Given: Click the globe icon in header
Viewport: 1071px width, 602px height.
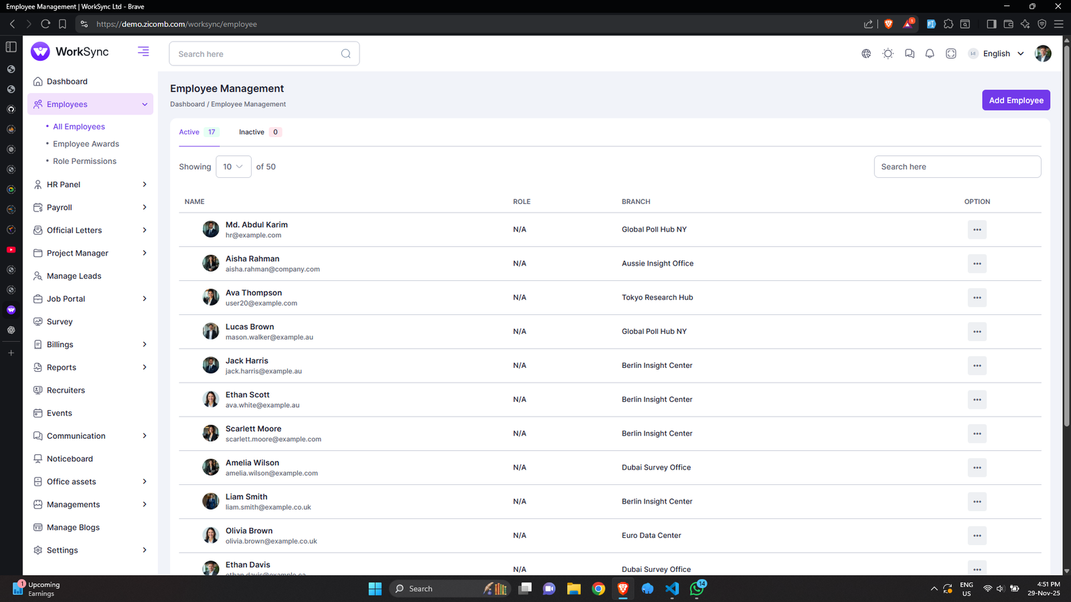Looking at the screenshot, I should [x=866, y=54].
